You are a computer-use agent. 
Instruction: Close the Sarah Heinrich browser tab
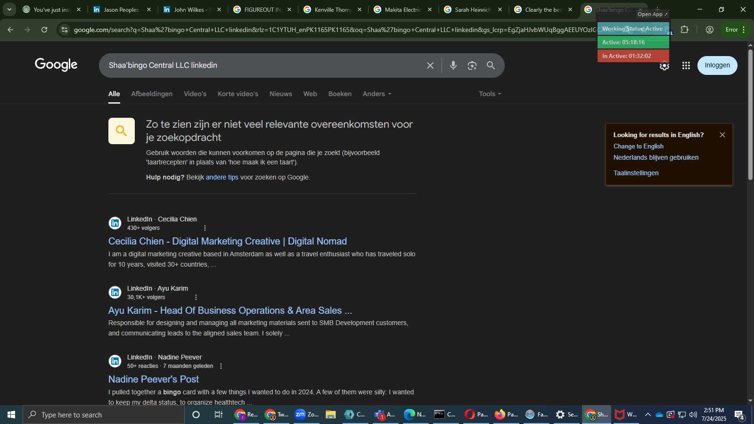point(500,9)
